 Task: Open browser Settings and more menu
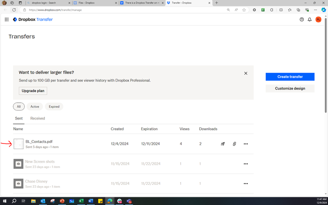[x=315, y=10]
